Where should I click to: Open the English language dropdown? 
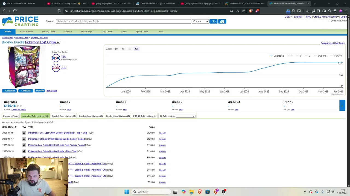299,17
